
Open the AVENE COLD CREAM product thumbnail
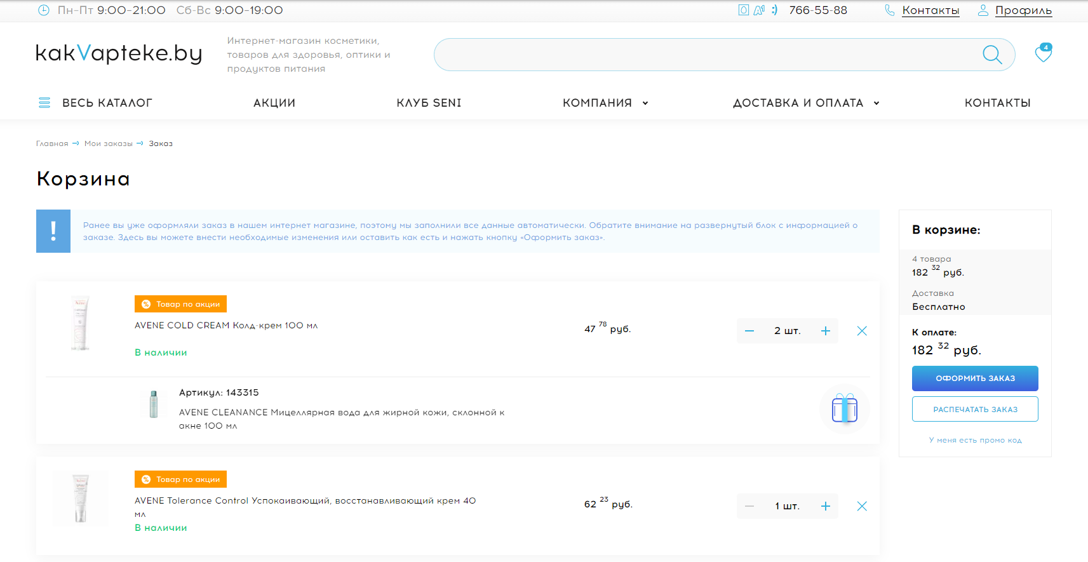pyautogui.click(x=80, y=323)
